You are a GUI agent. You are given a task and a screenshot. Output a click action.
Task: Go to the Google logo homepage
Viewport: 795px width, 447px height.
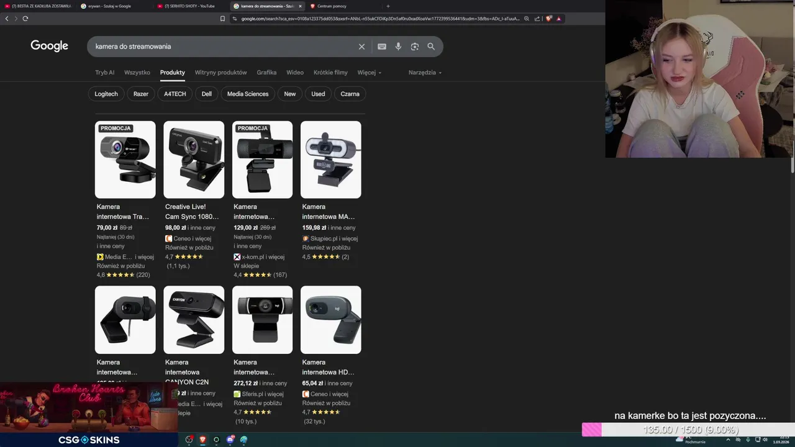coord(50,46)
